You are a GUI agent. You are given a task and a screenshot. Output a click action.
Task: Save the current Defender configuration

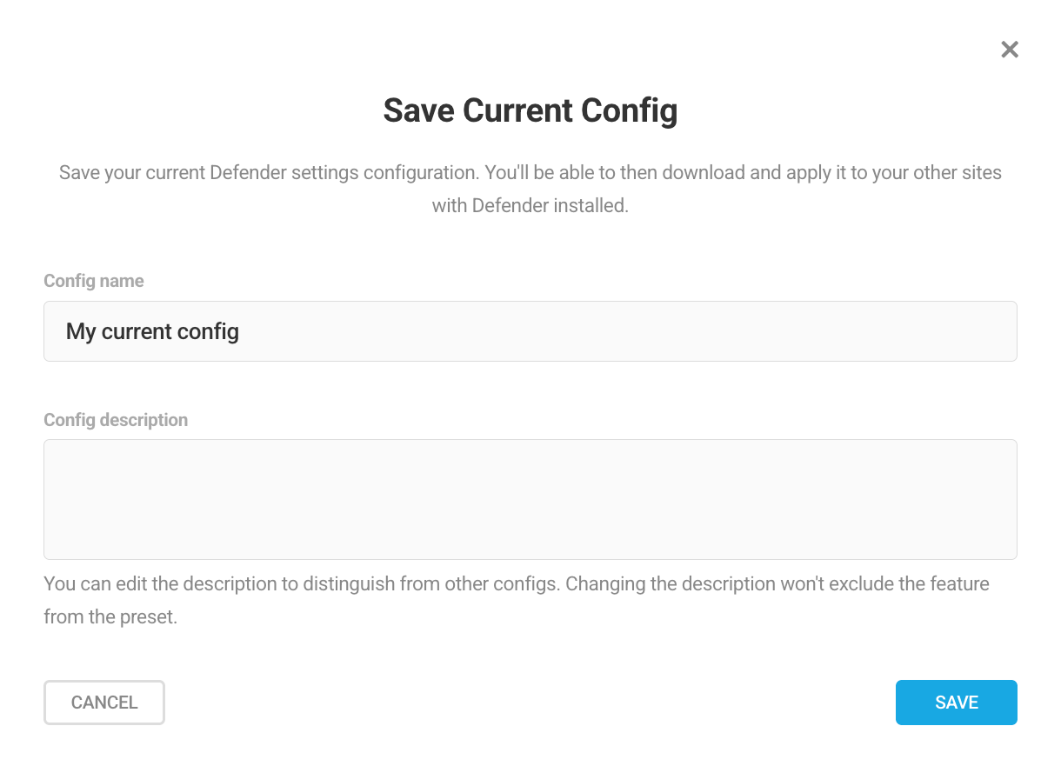(x=956, y=703)
